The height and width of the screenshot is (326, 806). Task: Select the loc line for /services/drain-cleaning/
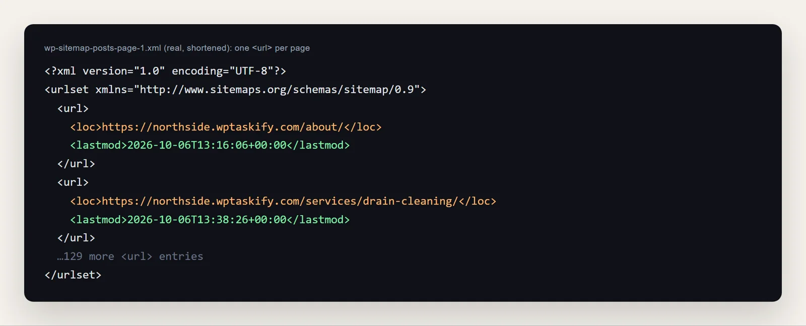(x=283, y=201)
